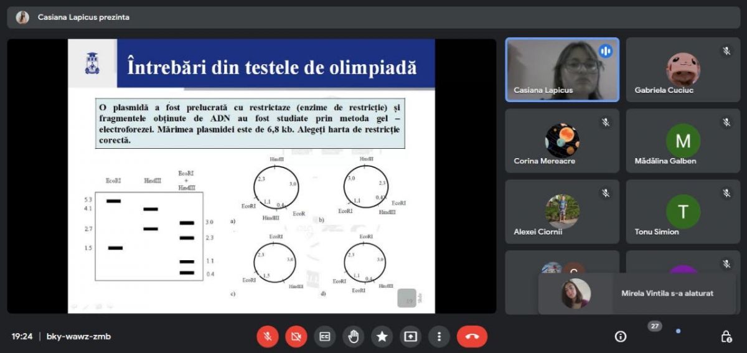Viewport: 747px width, 353px height.
Task: Click "Casiana Lapicus prezinta" banner text
Action: coord(83,17)
